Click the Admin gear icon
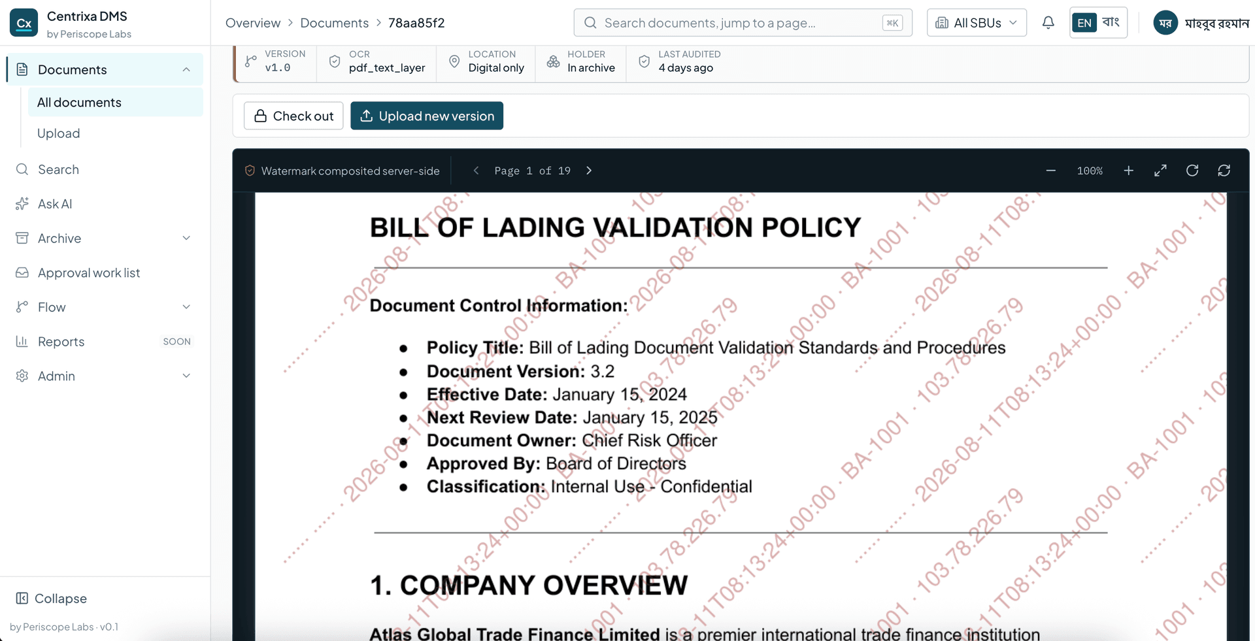Viewport: 1255px width, 641px height. [x=22, y=376]
